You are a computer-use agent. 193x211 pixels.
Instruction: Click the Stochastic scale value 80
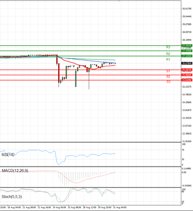[x=183, y=191]
